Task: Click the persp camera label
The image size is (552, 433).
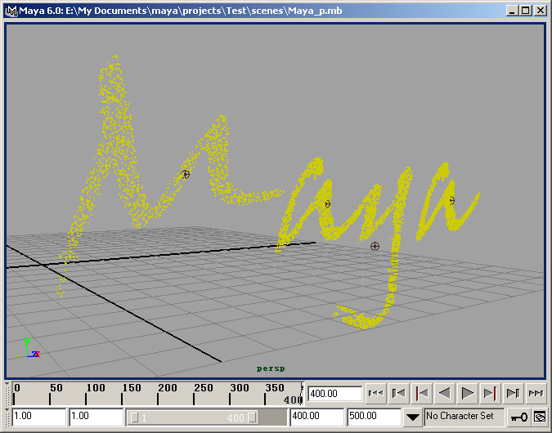Action: click(271, 368)
